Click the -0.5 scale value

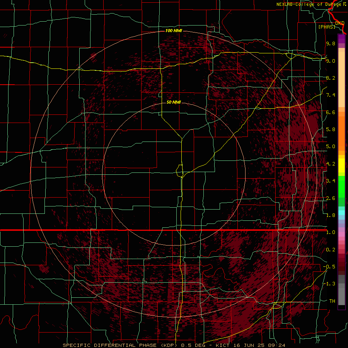point(329,267)
